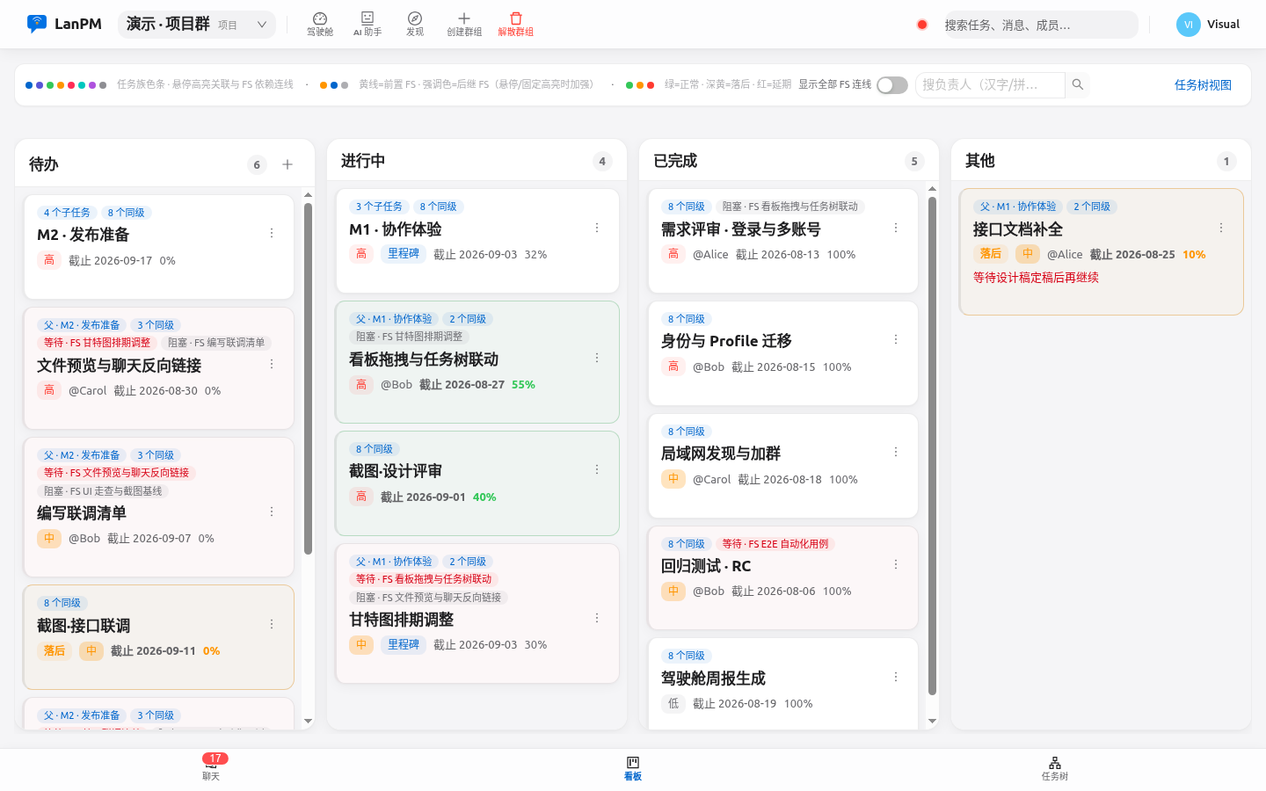This screenshot has width=1266, height=791.
Task: Open the 任务树视图 link
Action: click(x=1203, y=85)
